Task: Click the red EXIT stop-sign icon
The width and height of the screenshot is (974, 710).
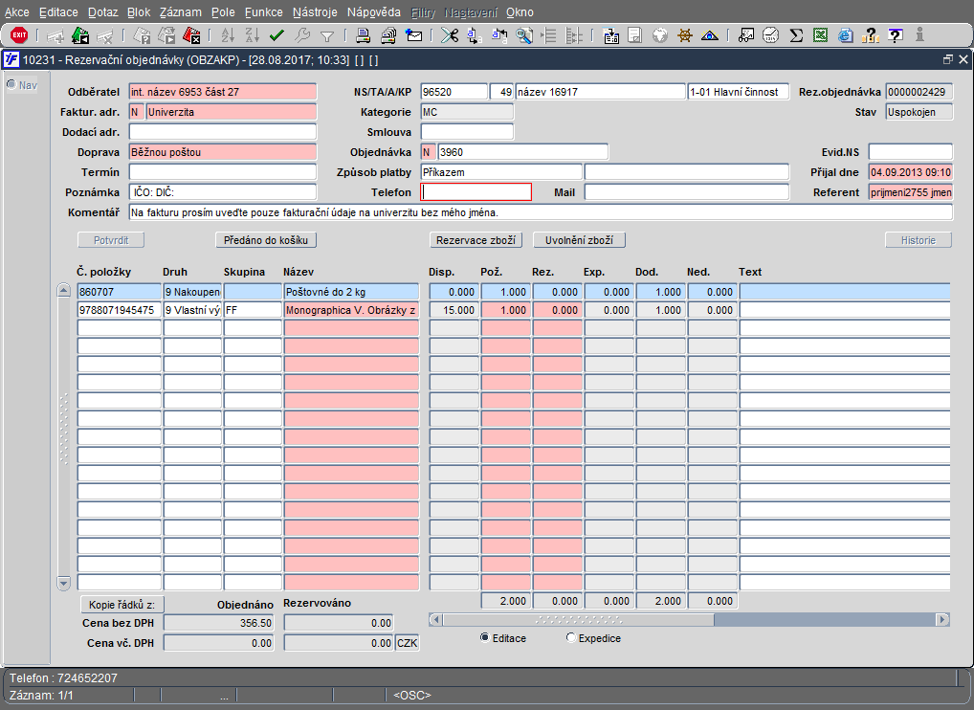Action: click(19, 35)
